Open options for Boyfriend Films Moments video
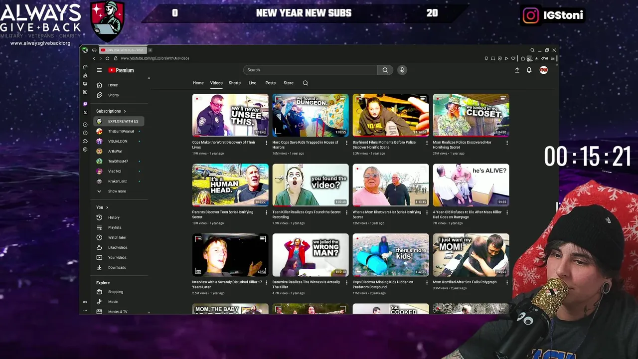 pos(427,143)
